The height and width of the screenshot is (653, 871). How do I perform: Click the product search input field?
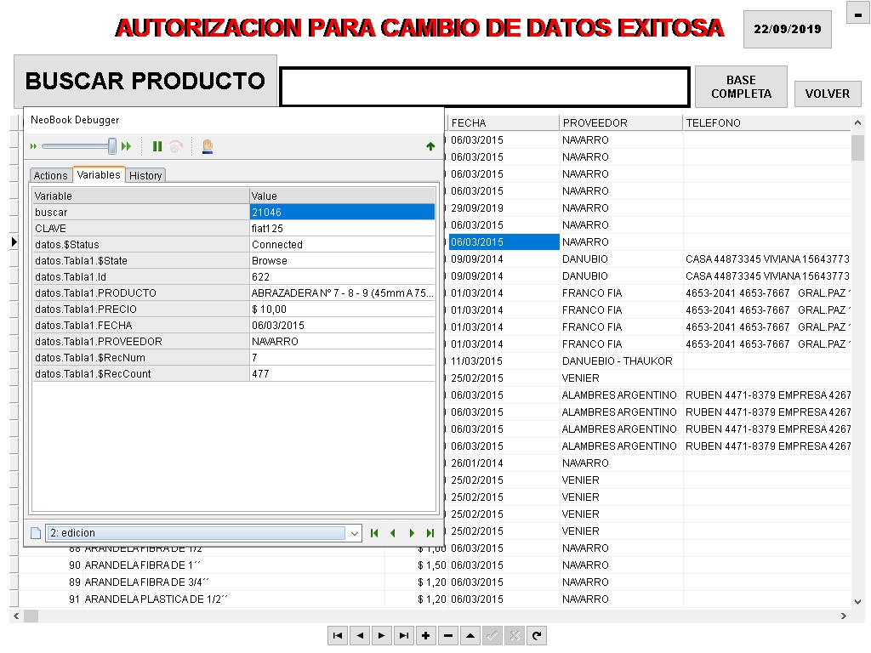[x=485, y=87]
